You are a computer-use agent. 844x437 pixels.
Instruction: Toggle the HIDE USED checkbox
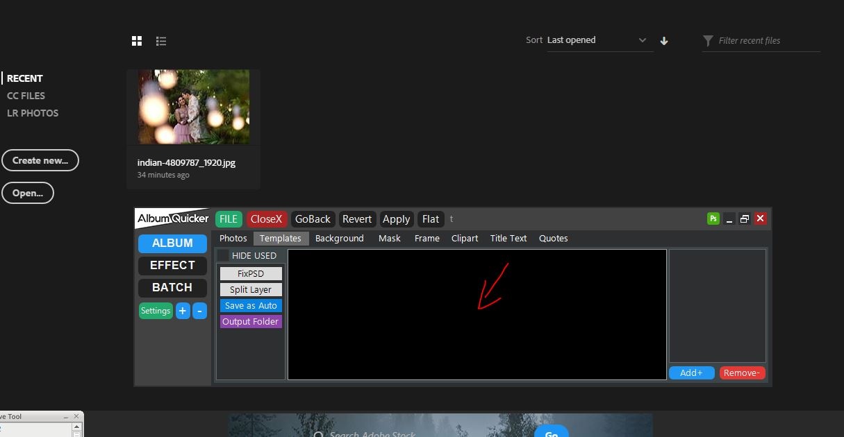tap(224, 256)
